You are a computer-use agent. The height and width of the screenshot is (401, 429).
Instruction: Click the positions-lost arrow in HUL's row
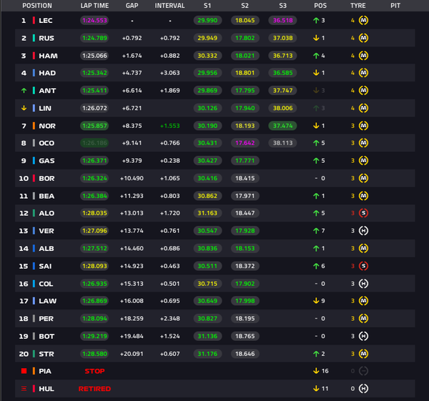pyautogui.click(x=316, y=389)
